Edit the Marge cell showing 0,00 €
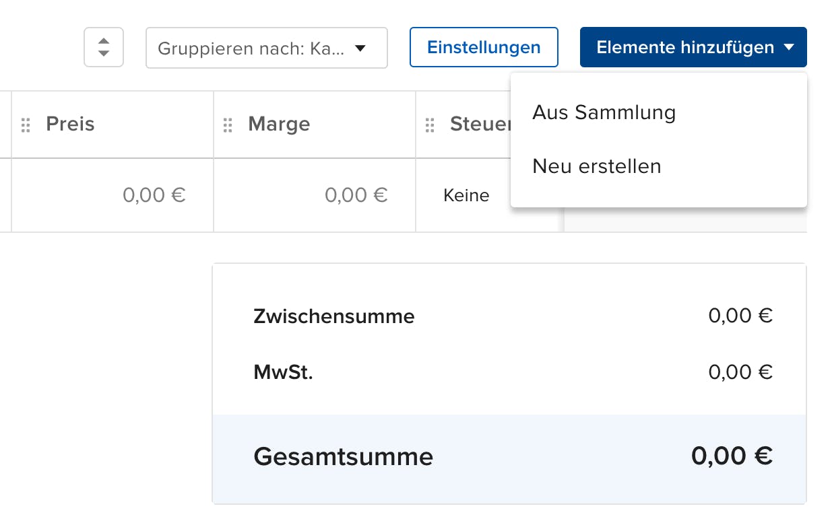The width and height of the screenshot is (830, 525). coord(356,195)
